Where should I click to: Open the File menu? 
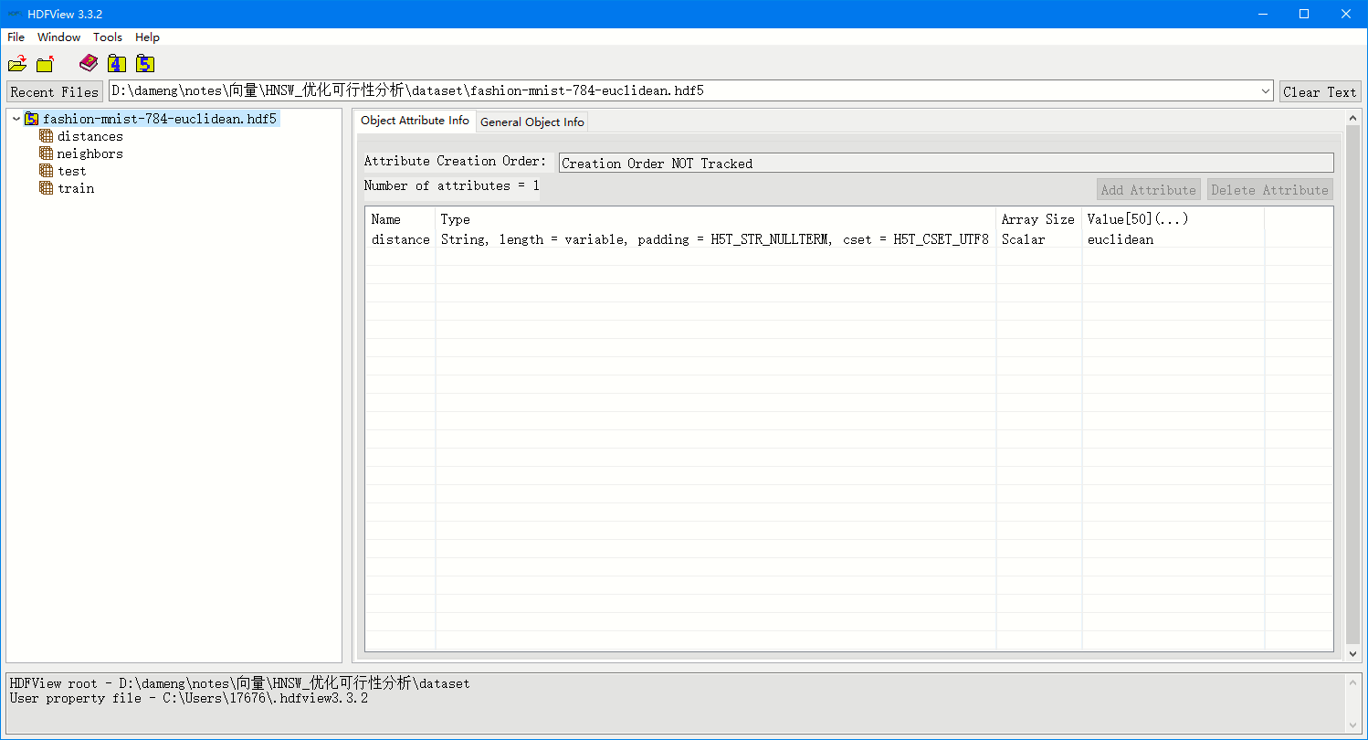16,37
